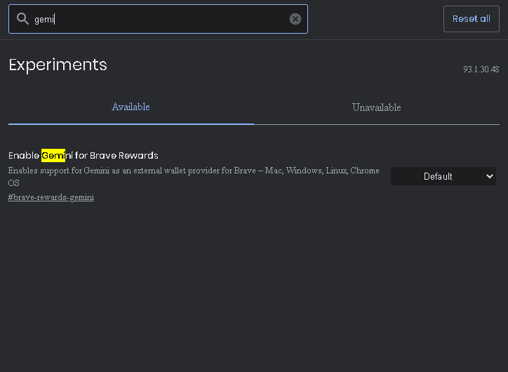This screenshot has height=372, width=508.
Task: Click the flag description starting 'Enables support'
Action: click(194, 177)
